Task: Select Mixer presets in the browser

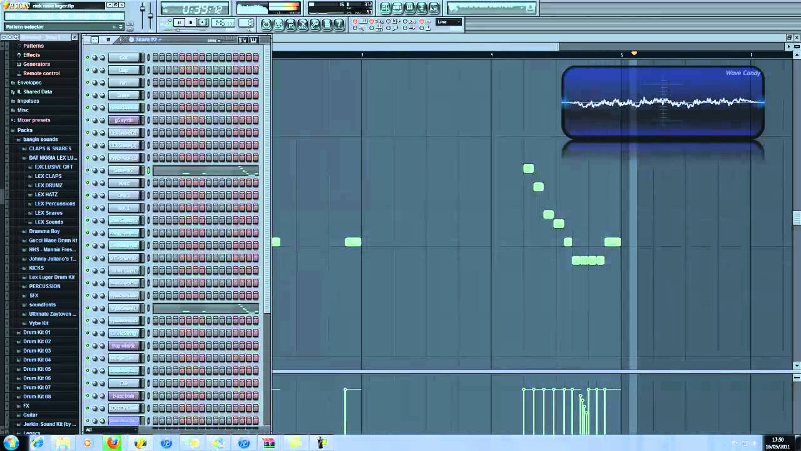Action: point(33,120)
